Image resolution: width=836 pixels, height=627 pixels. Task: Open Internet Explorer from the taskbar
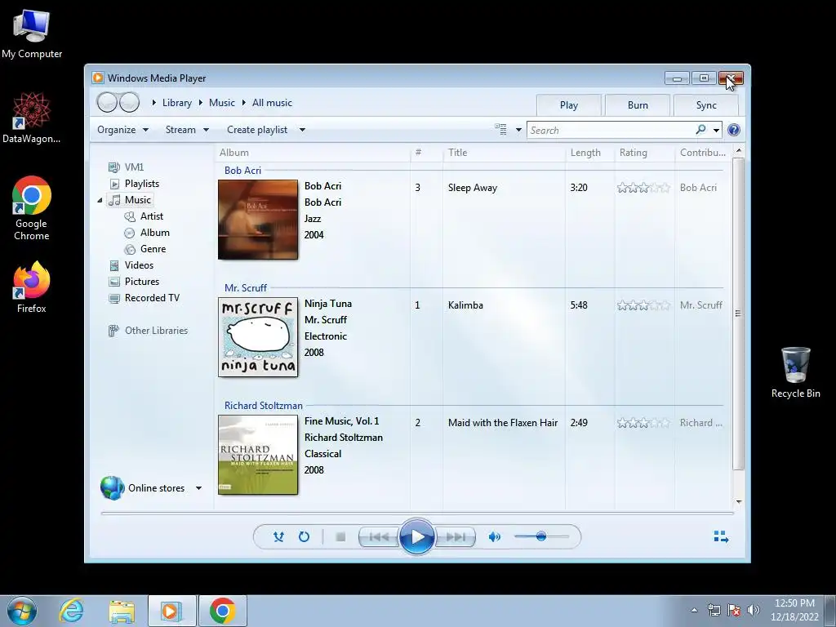[72, 611]
